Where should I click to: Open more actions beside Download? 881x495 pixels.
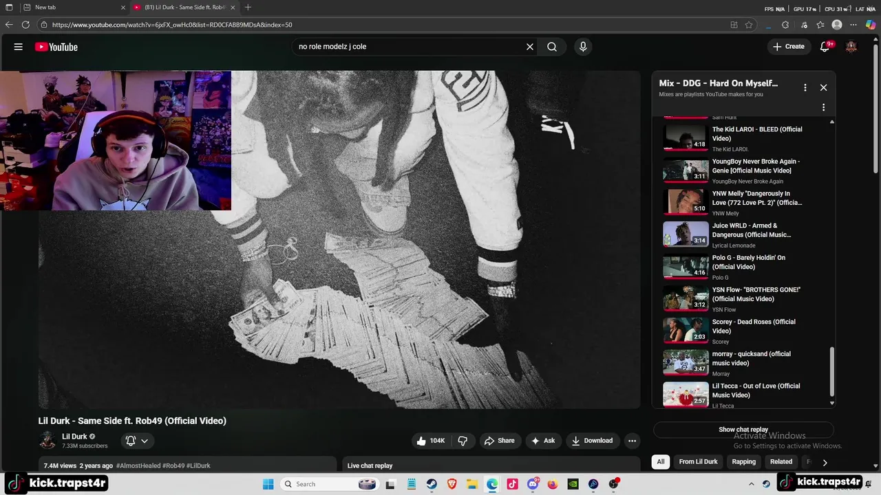[632, 441]
